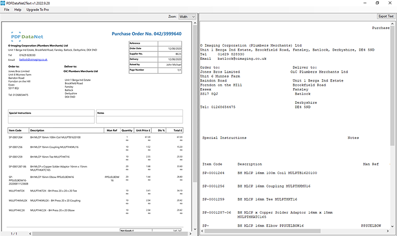Click the Notes box in PDF

139,116
